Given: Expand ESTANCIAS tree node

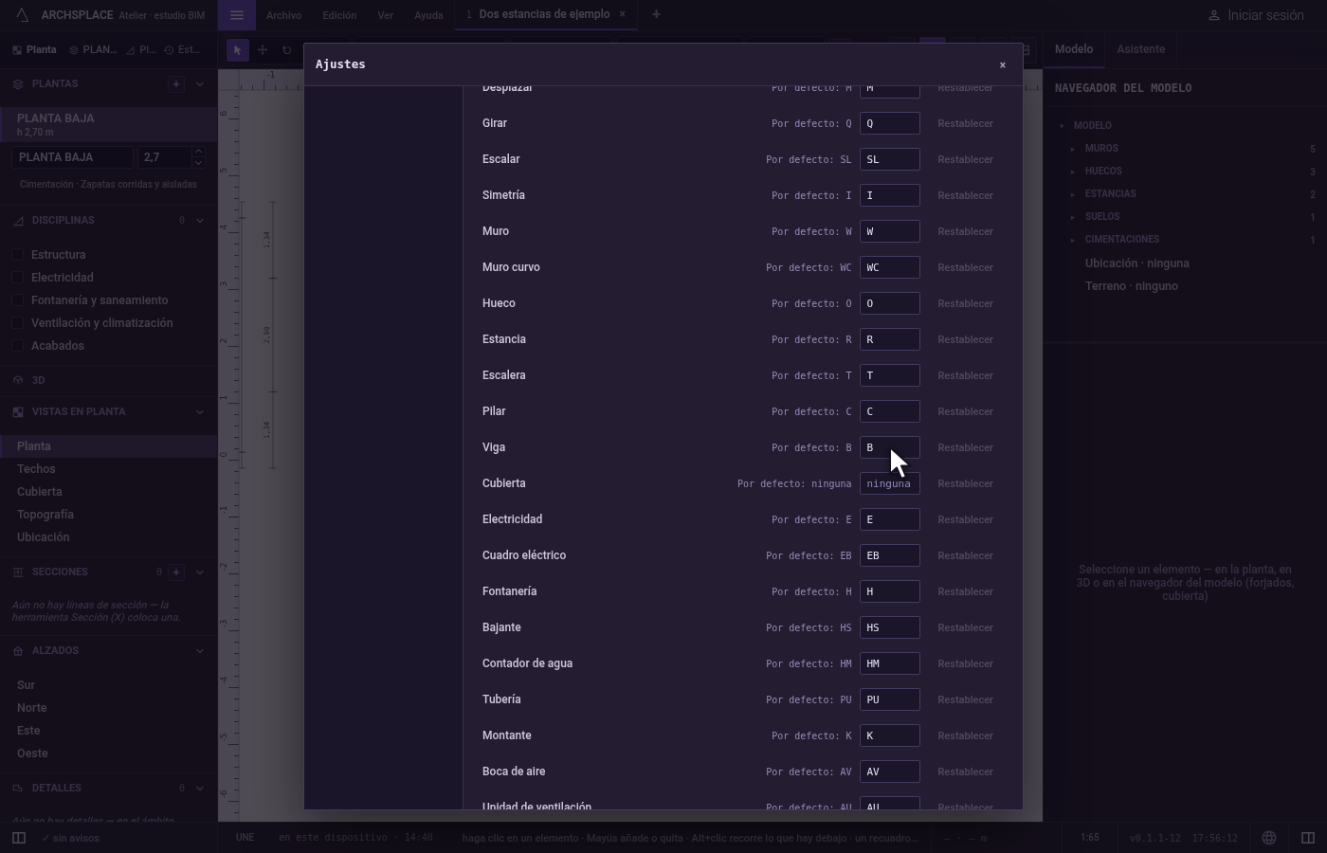Looking at the screenshot, I should (x=1073, y=194).
